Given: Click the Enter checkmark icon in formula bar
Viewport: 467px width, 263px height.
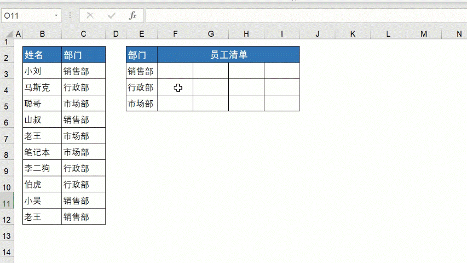Looking at the screenshot, I should (112, 15).
